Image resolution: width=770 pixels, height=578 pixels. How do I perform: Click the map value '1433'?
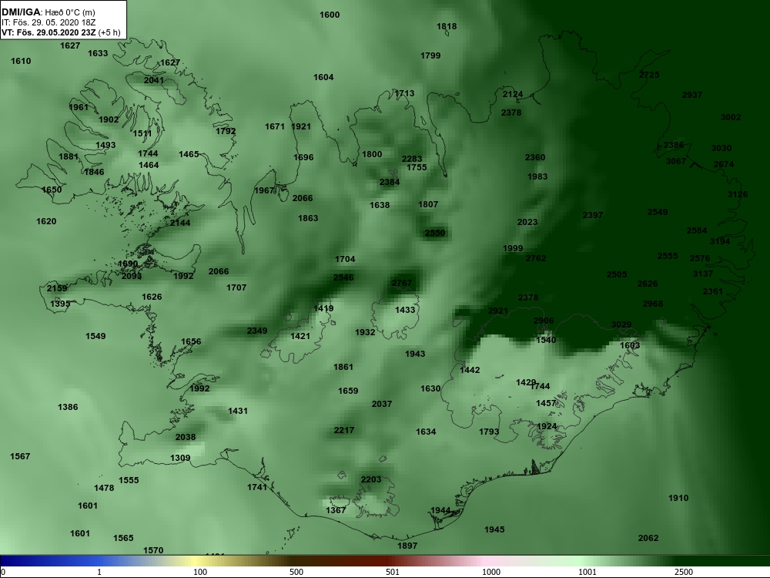coord(405,310)
